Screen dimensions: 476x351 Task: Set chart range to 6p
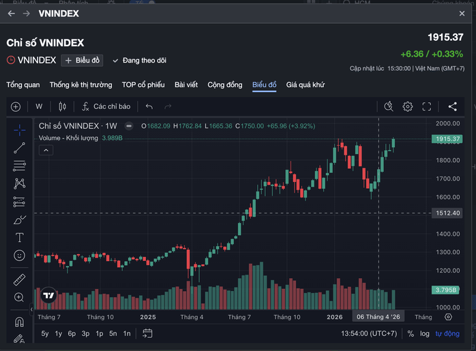[72, 334]
